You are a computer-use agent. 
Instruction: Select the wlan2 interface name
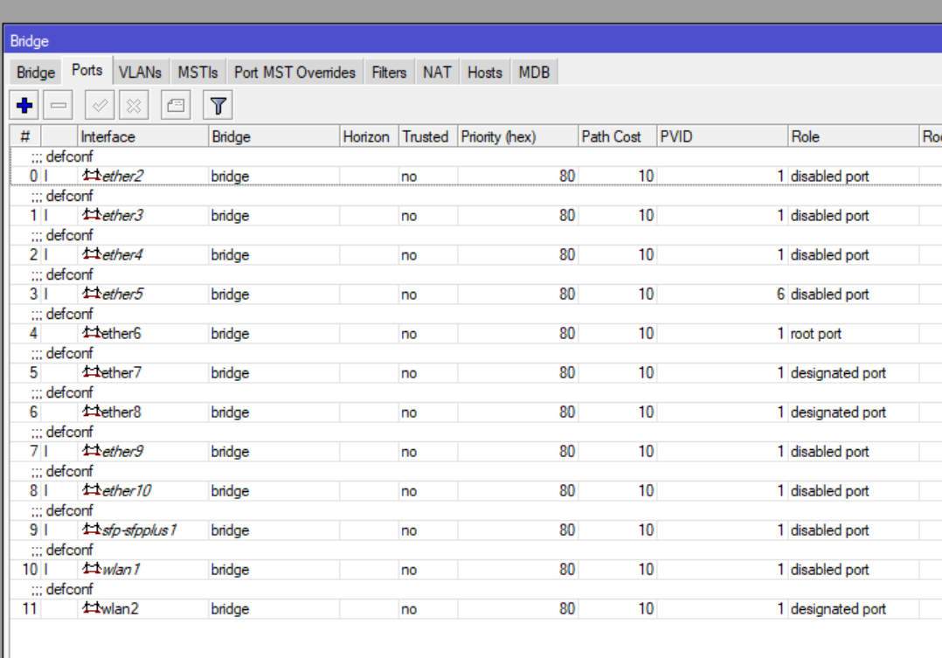[x=120, y=609]
